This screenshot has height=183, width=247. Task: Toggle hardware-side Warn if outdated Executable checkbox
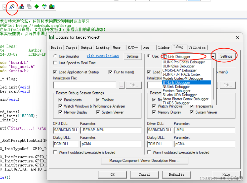tap(149, 152)
